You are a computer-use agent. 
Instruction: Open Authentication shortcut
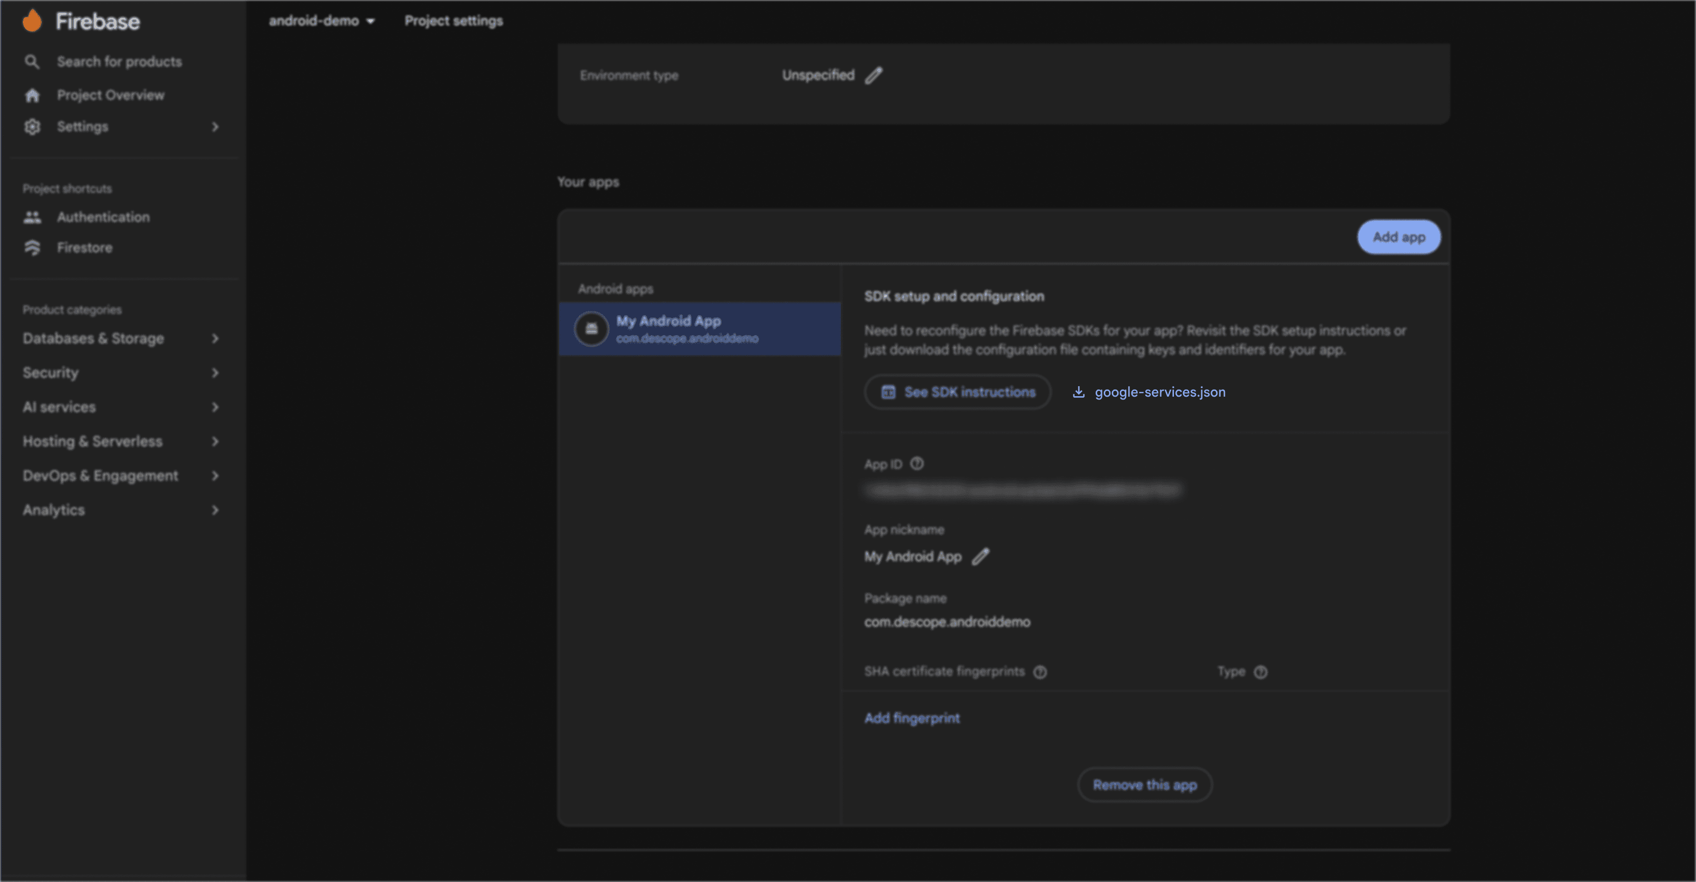pyautogui.click(x=104, y=217)
